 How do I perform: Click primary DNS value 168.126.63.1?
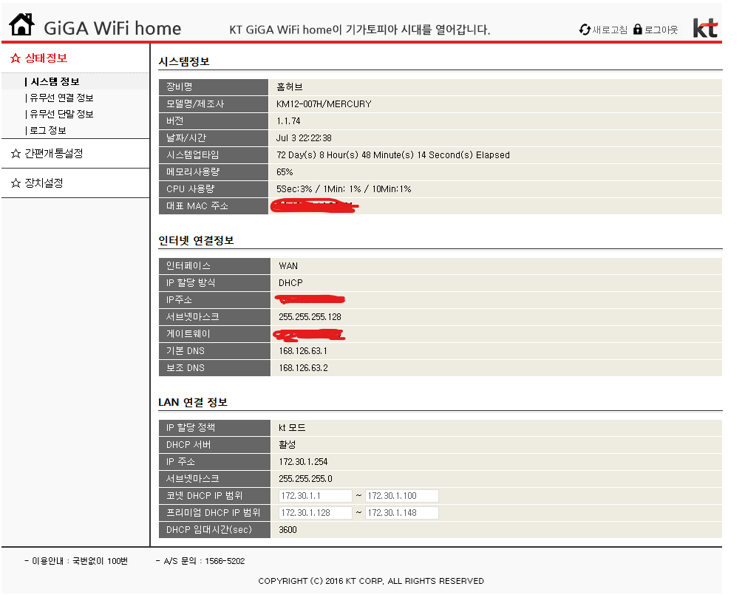[303, 351]
